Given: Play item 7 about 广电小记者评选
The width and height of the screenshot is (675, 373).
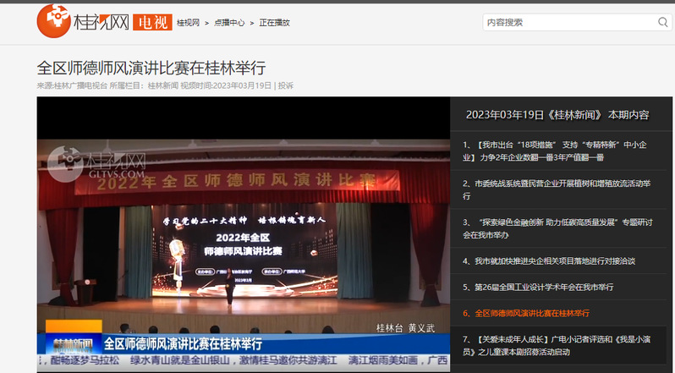Looking at the screenshot, I should click(x=557, y=345).
